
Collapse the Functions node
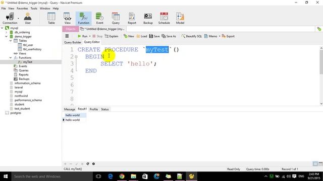11,58
